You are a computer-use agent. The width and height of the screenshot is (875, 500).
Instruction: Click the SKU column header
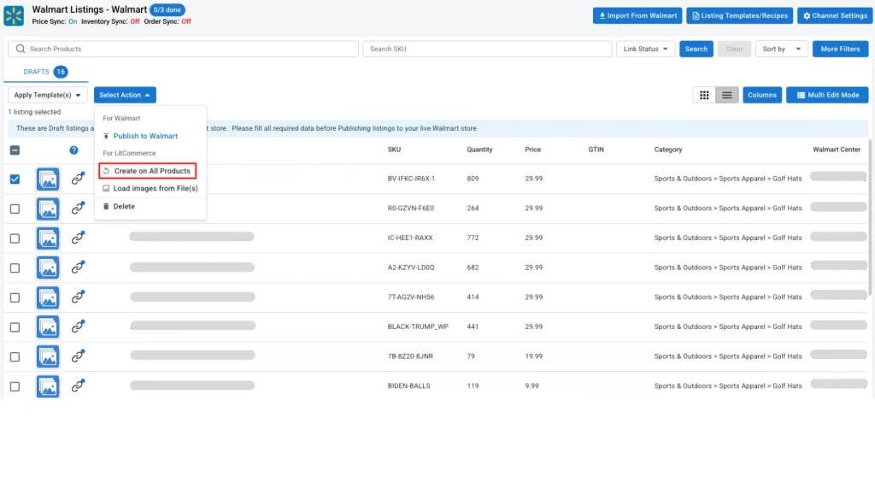(394, 150)
